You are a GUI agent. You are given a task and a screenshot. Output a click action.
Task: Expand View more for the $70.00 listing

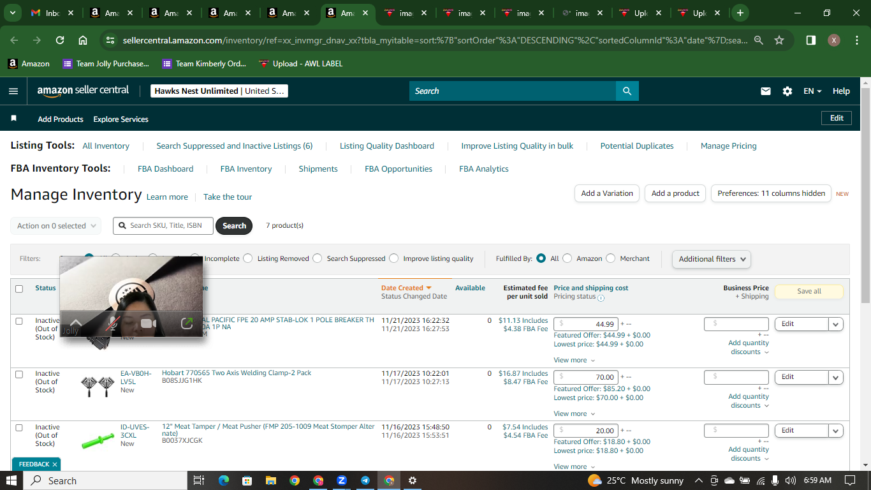pos(574,413)
